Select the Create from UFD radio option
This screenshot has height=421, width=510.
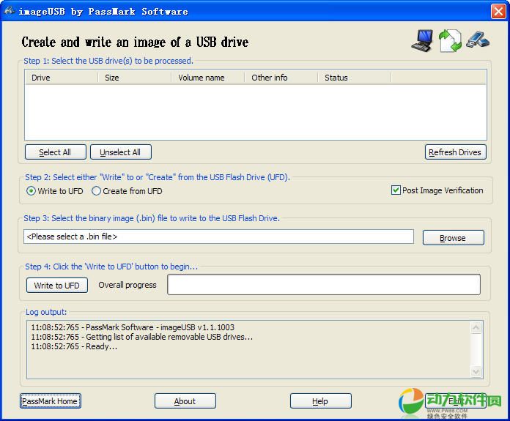tap(97, 191)
